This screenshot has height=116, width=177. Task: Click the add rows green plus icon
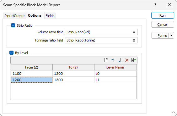pyautogui.click(x=134, y=60)
